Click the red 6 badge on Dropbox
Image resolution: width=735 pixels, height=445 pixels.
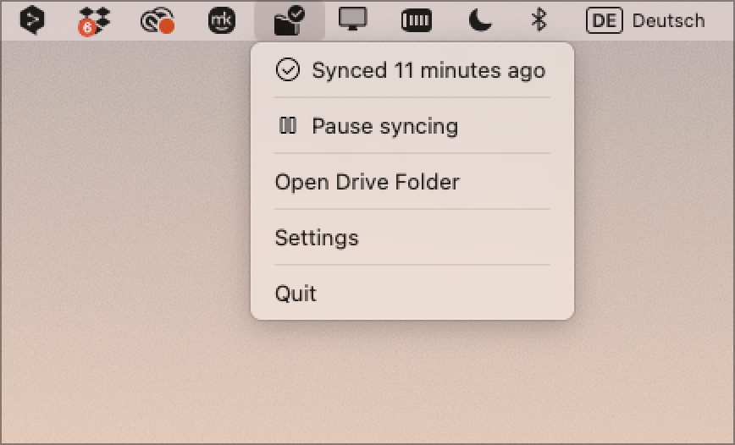pos(86,28)
